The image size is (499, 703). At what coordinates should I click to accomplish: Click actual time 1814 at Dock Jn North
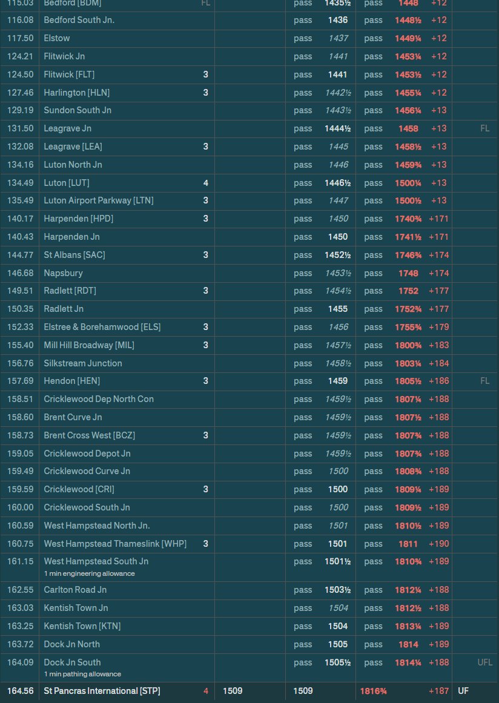[408, 644]
